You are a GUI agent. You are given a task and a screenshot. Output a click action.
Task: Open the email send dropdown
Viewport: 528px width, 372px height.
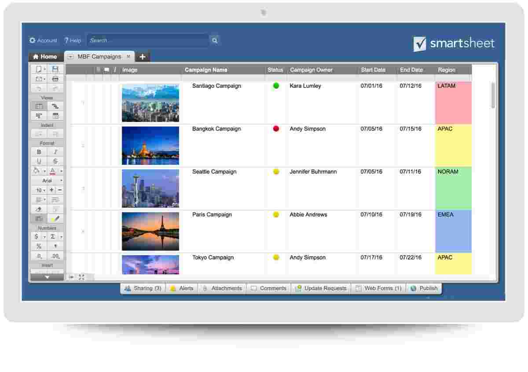(x=44, y=79)
